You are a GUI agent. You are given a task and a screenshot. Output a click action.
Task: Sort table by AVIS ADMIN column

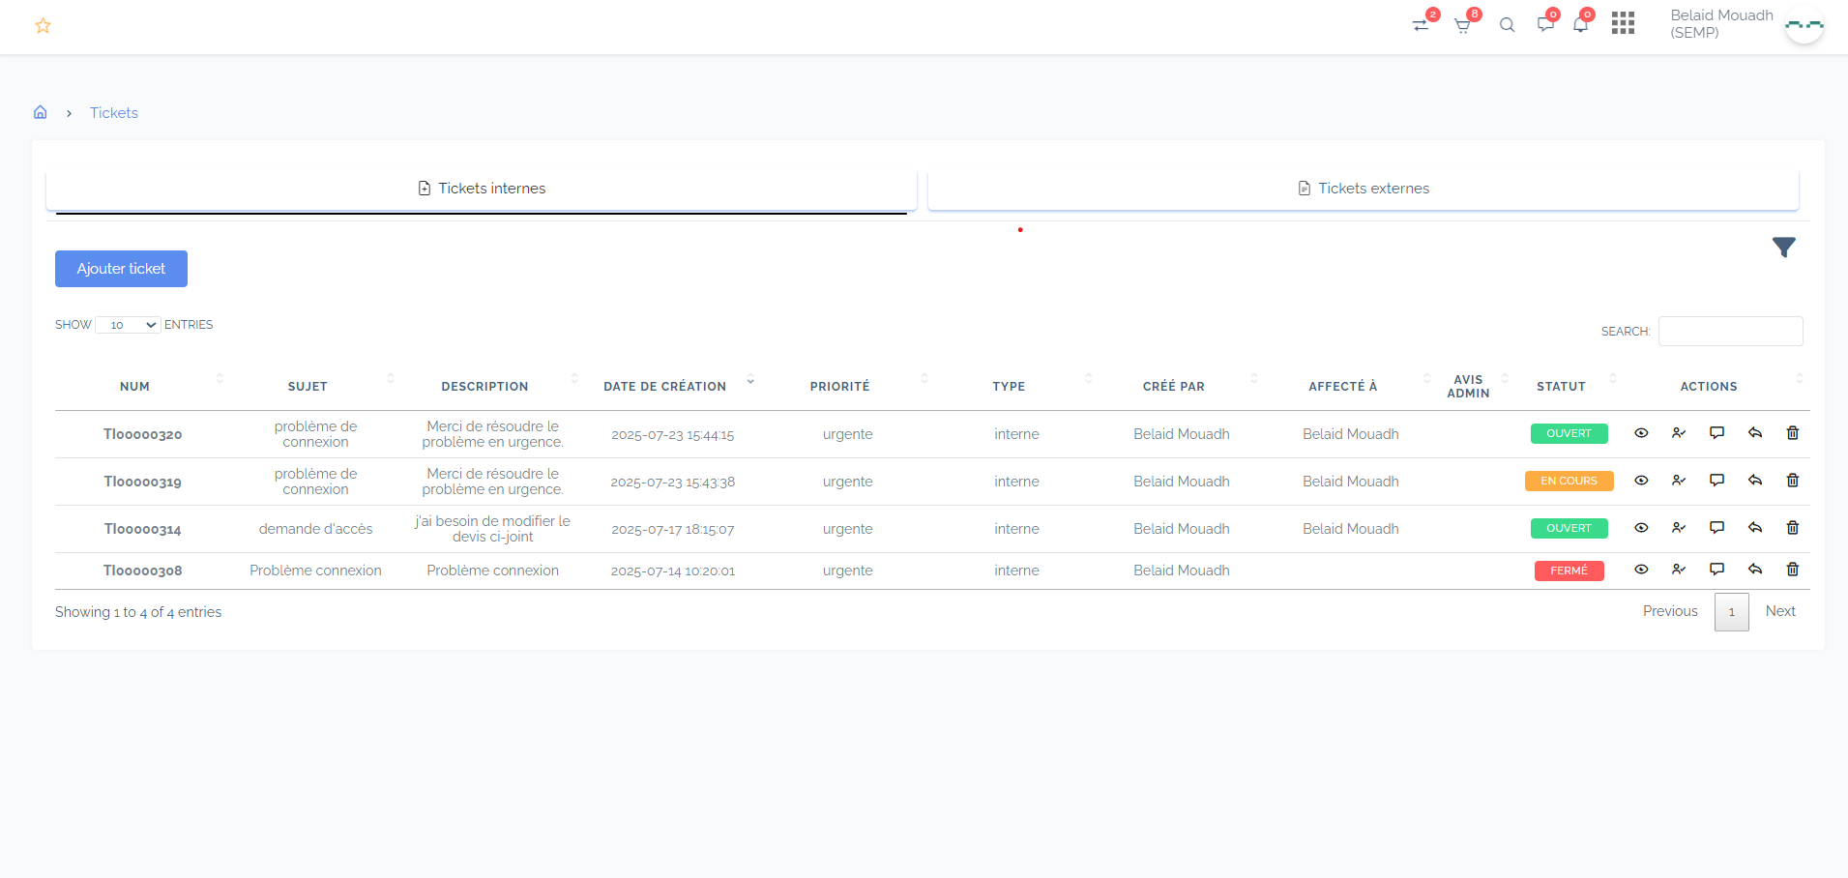click(1468, 387)
